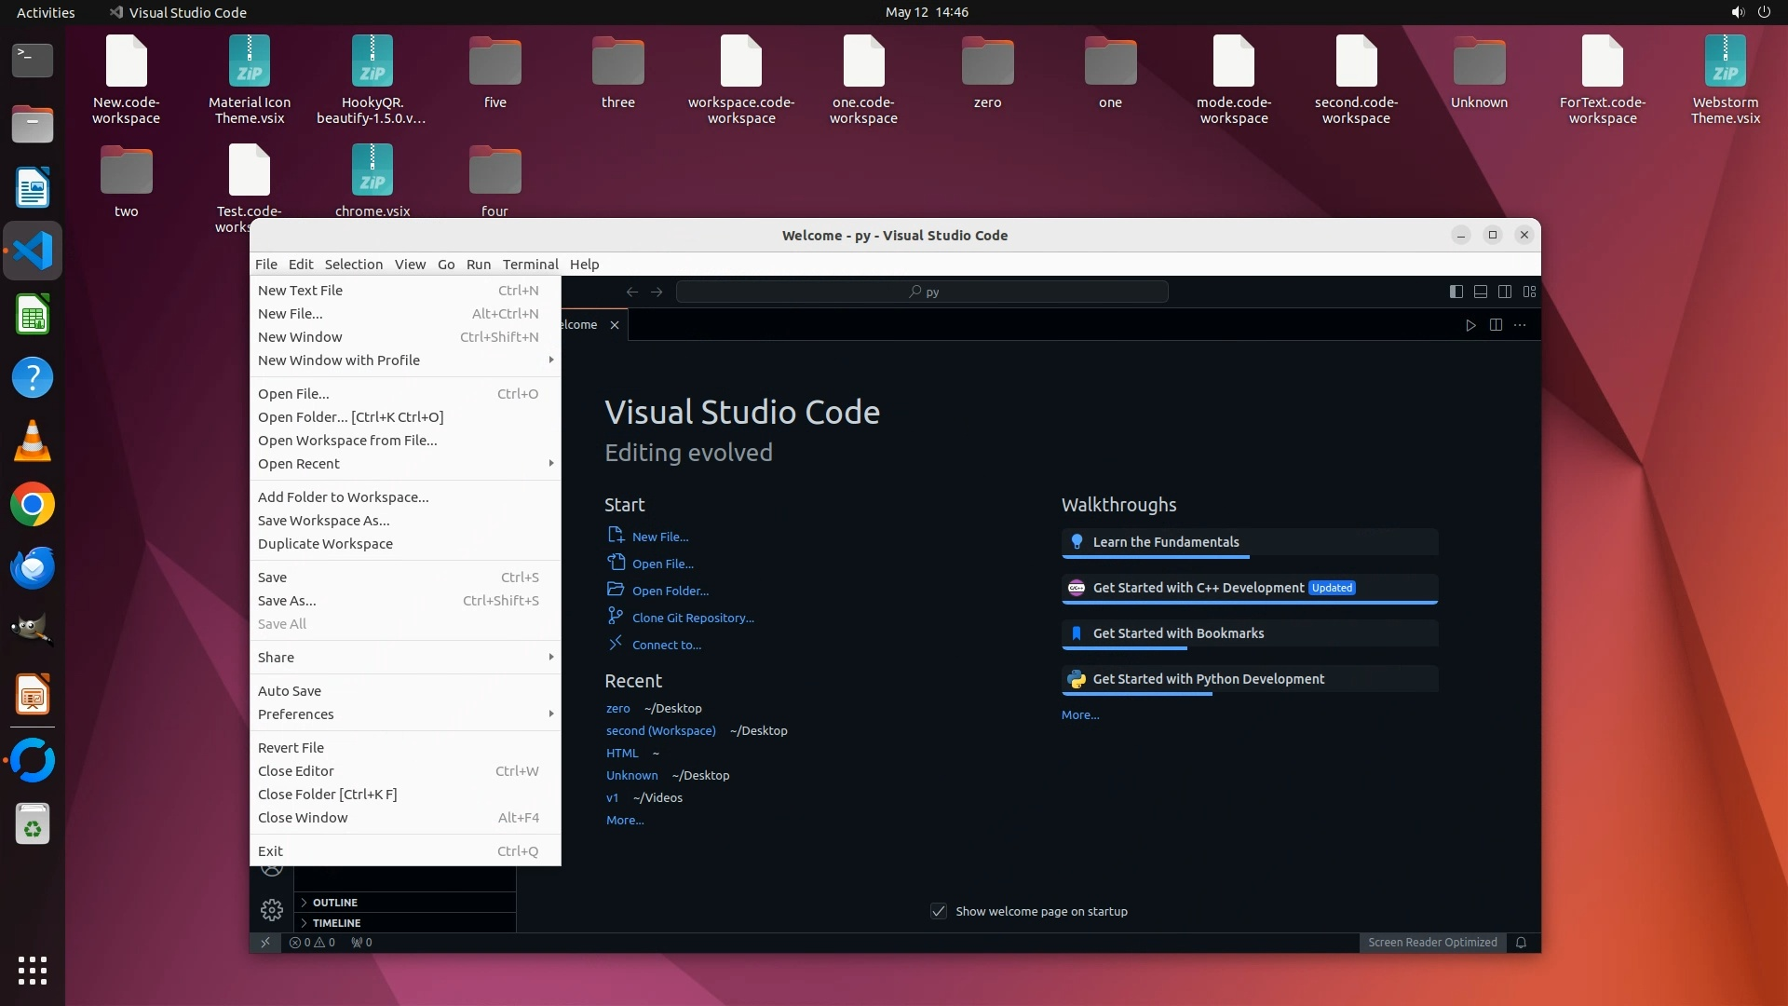Expand the OUTLINE section
The width and height of the screenshot is (1788, 1006).
pos(335,903)
